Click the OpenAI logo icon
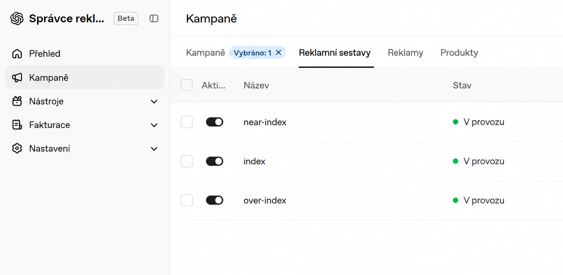 tap(17, 18)
